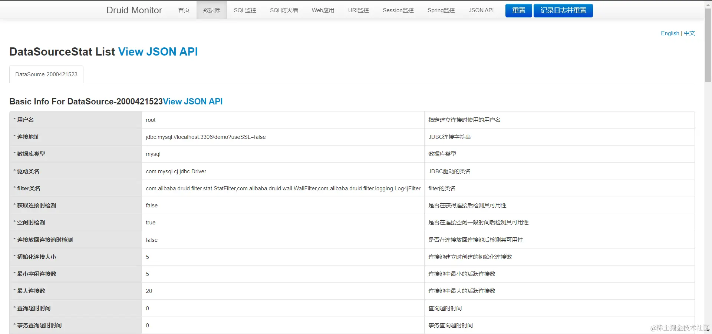This screenshot has width=712, height=334.
Task: Click the StatFilter,WallFilter,Log4jFilter class names value
Action: [x=283, y=188]
